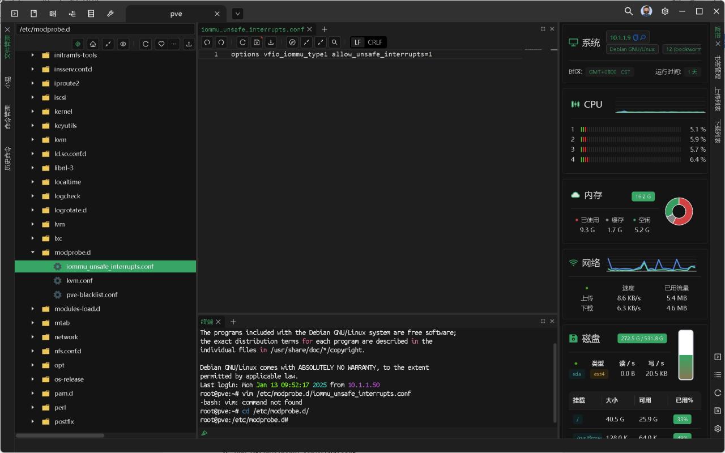Add a new editor tab with plus
The image size is (725, 453).
[x=325, y=29]
